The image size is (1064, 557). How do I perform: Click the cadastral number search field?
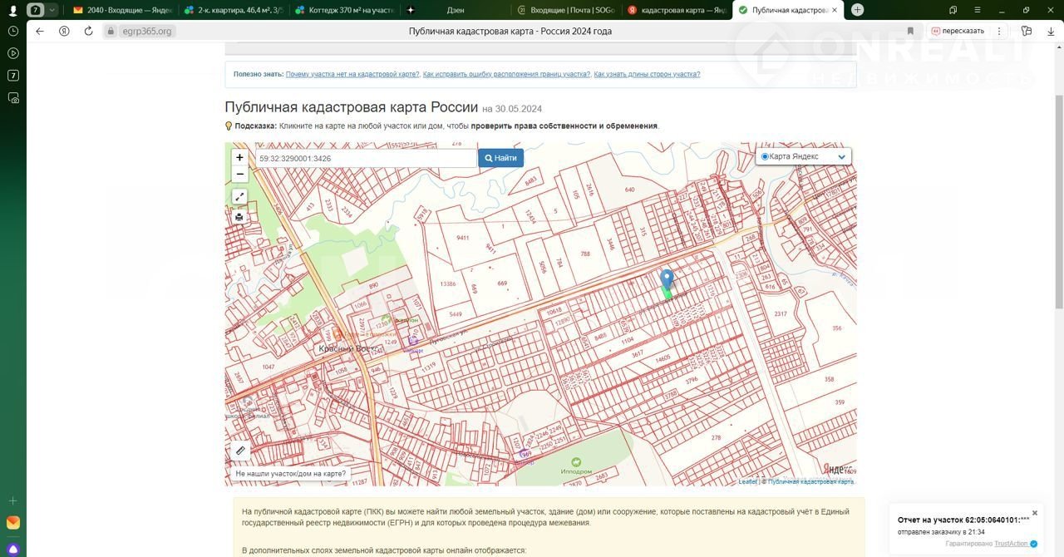tap(366, 158)
